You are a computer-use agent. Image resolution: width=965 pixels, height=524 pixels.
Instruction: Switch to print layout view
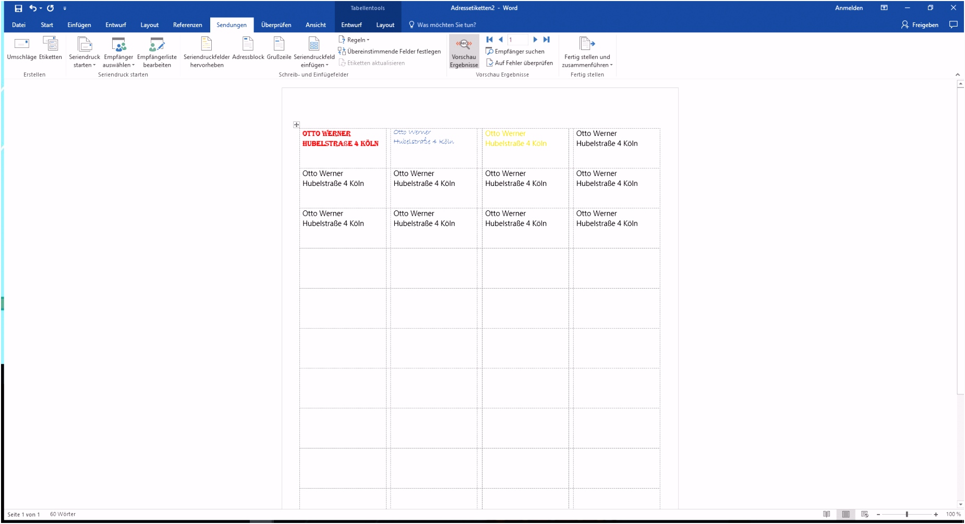pyautogui.click(x=846, y=515)
